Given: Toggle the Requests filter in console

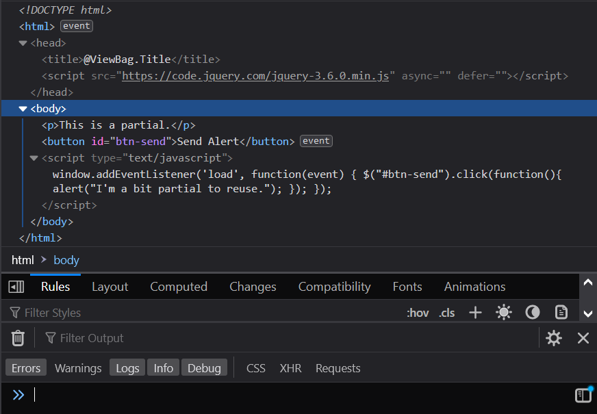Looking at the screenshot, I should (x=338, y=368).
